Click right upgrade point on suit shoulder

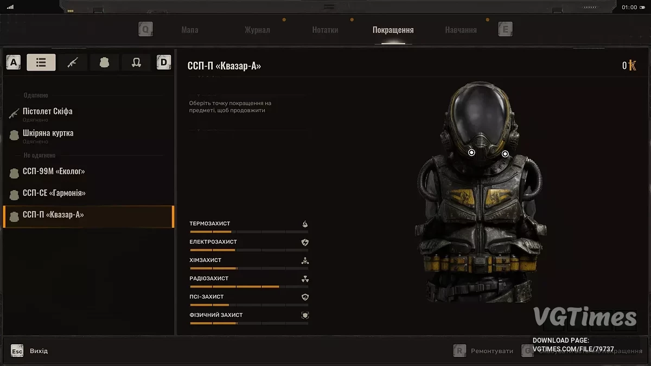[x=505, y=154]
